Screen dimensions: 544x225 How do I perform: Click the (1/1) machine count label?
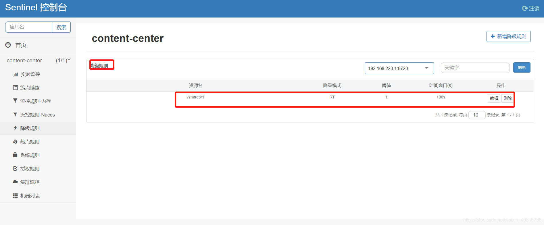click(61, 60)
